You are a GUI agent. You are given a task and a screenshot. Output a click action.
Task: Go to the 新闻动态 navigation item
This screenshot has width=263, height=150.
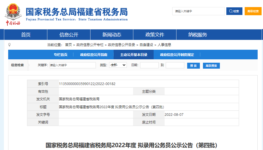(112, 35)
